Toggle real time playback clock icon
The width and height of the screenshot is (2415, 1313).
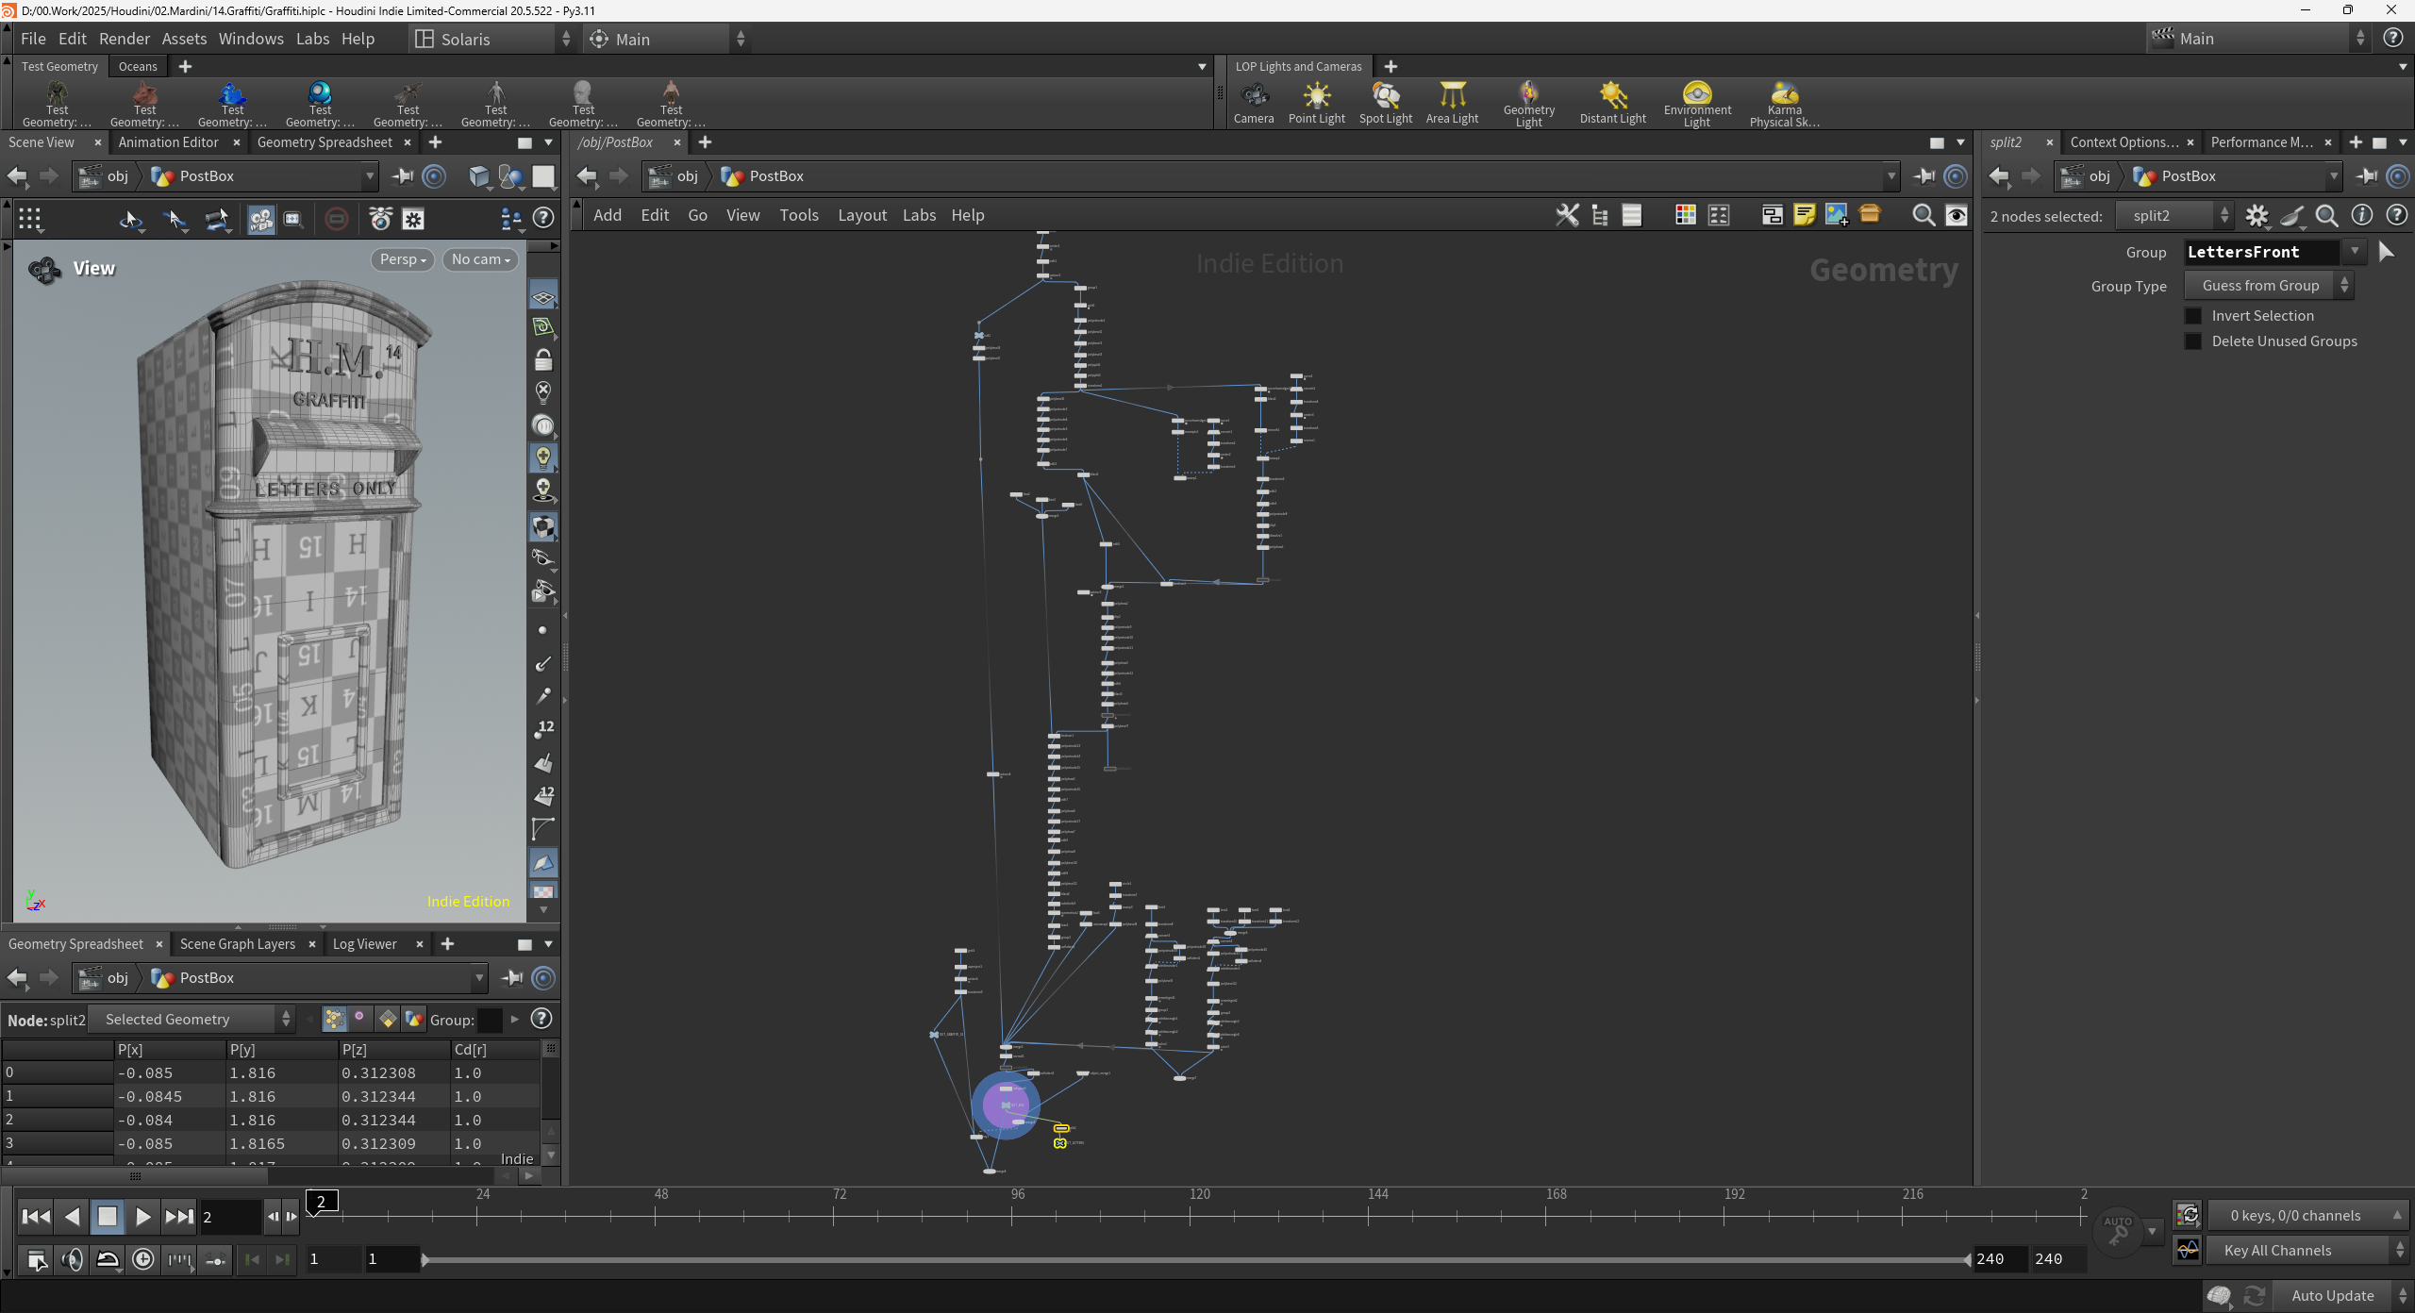point(143,1259)
